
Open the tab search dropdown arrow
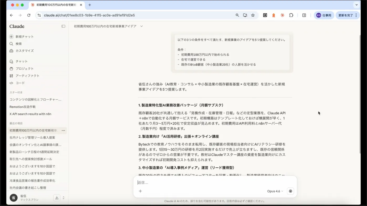(357, 5)
